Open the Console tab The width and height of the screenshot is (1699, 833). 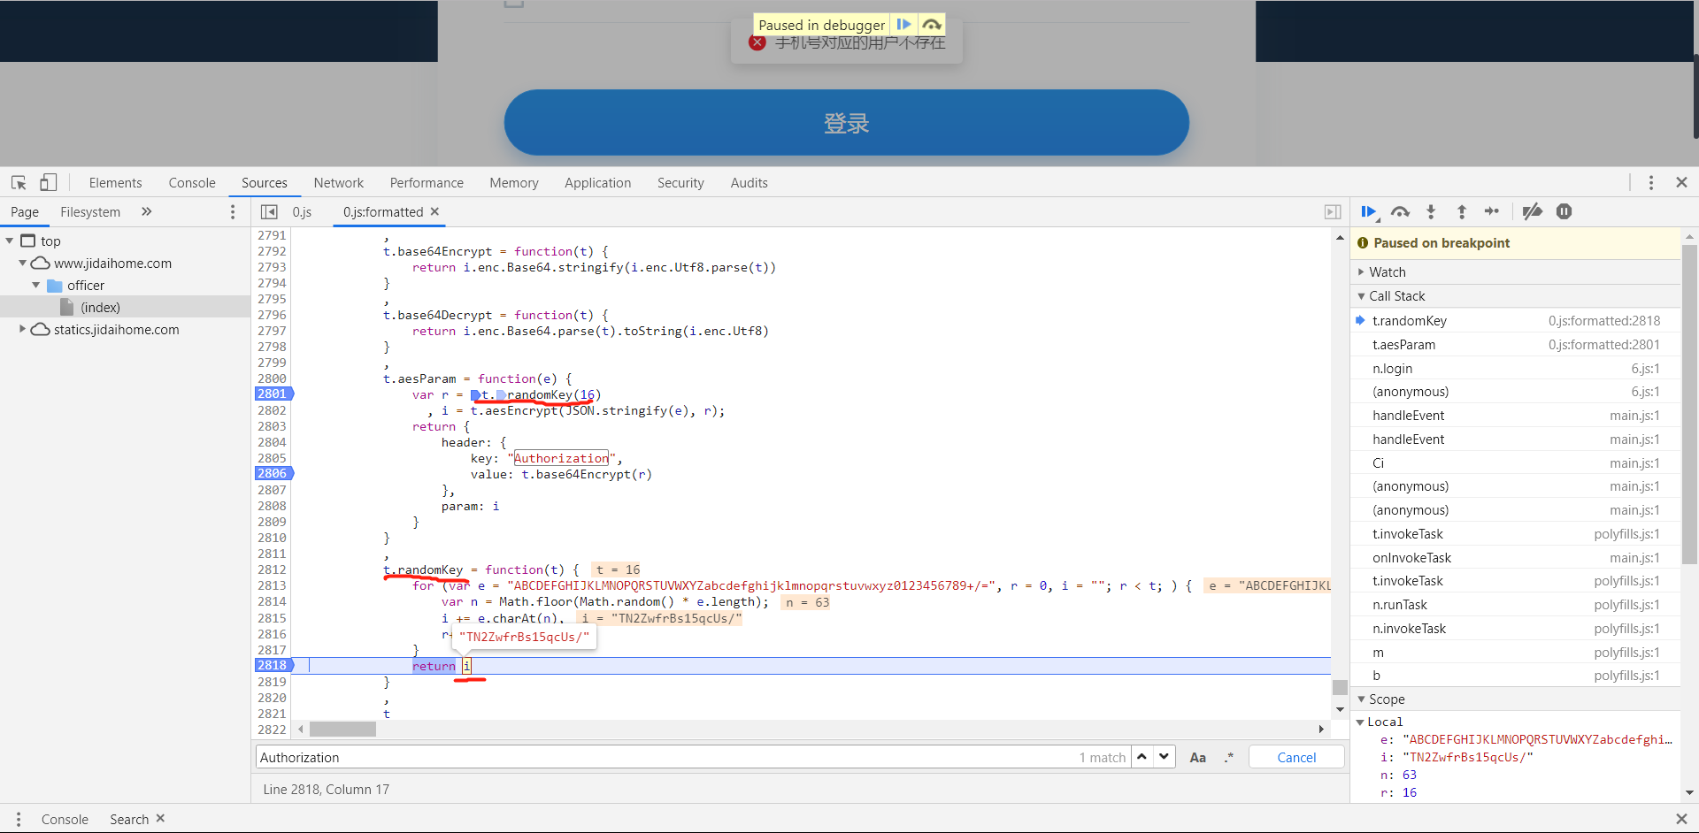coord(192,182)
